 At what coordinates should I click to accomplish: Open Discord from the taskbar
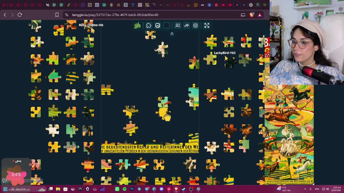pyautogui.click(x=162, y=189)
